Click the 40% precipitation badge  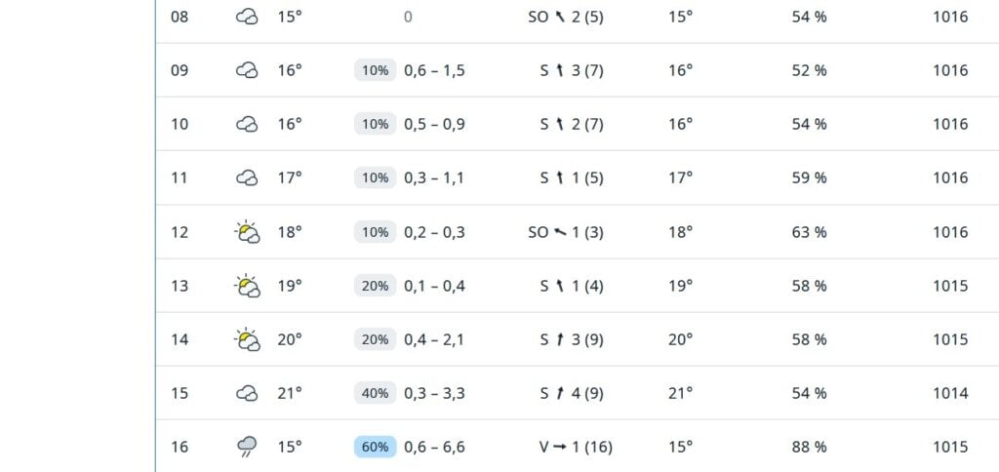coord(376,393)
